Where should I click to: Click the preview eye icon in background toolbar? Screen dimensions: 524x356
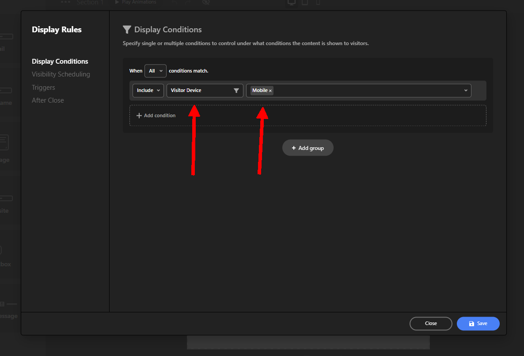pyautogui.click(x=206, y=2)
